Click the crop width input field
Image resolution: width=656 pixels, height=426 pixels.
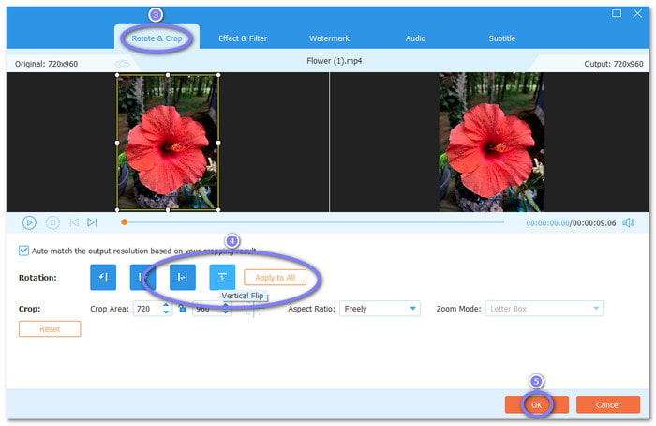pyautogui.click(x=147, y=309)
